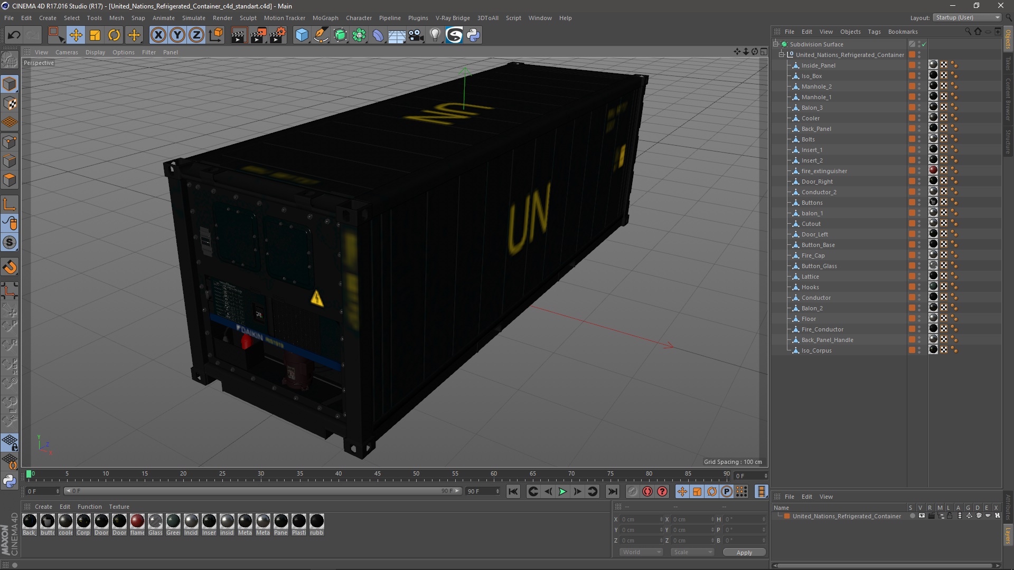This screenshot has height=570, width=1014.
Task: Open the Simulate menu
Action: [194, 18]
